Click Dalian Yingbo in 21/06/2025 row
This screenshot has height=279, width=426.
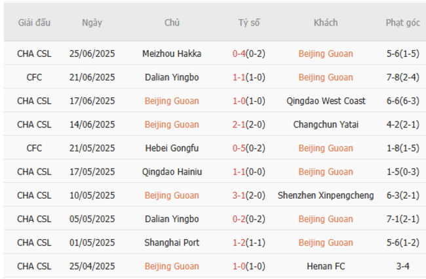click(172, 78)
